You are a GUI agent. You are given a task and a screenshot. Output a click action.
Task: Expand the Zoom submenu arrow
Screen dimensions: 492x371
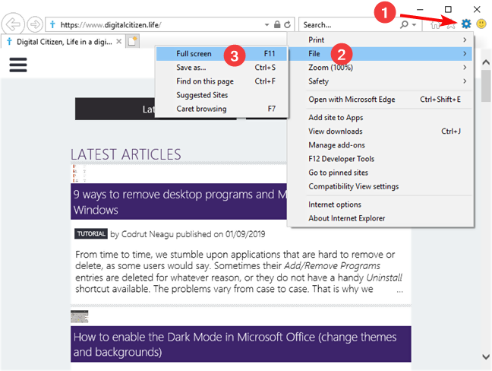point(465,68)
